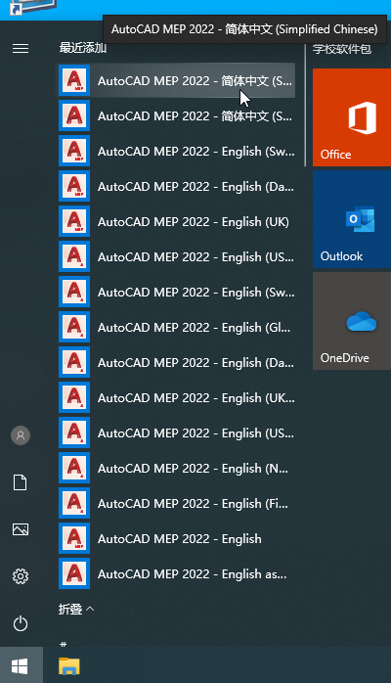This screenshot has height=683, width=391.
Task: Open AutoCAD MEP 2022 - English as...
Action: tap(177, 574)
